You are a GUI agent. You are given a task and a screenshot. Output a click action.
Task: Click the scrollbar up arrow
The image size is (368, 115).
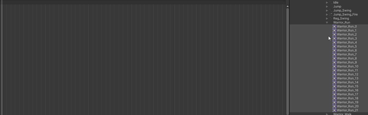288,6
